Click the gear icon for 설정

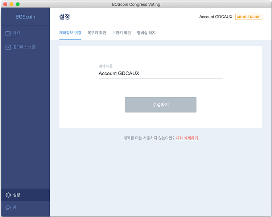[8, 195]
